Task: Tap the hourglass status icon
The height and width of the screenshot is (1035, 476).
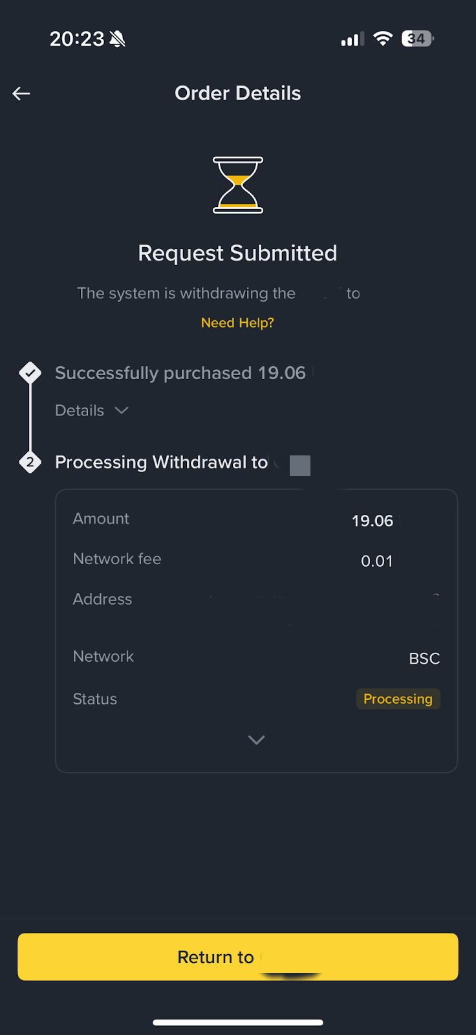Action: pyautogui.click(x=238, y=185)
